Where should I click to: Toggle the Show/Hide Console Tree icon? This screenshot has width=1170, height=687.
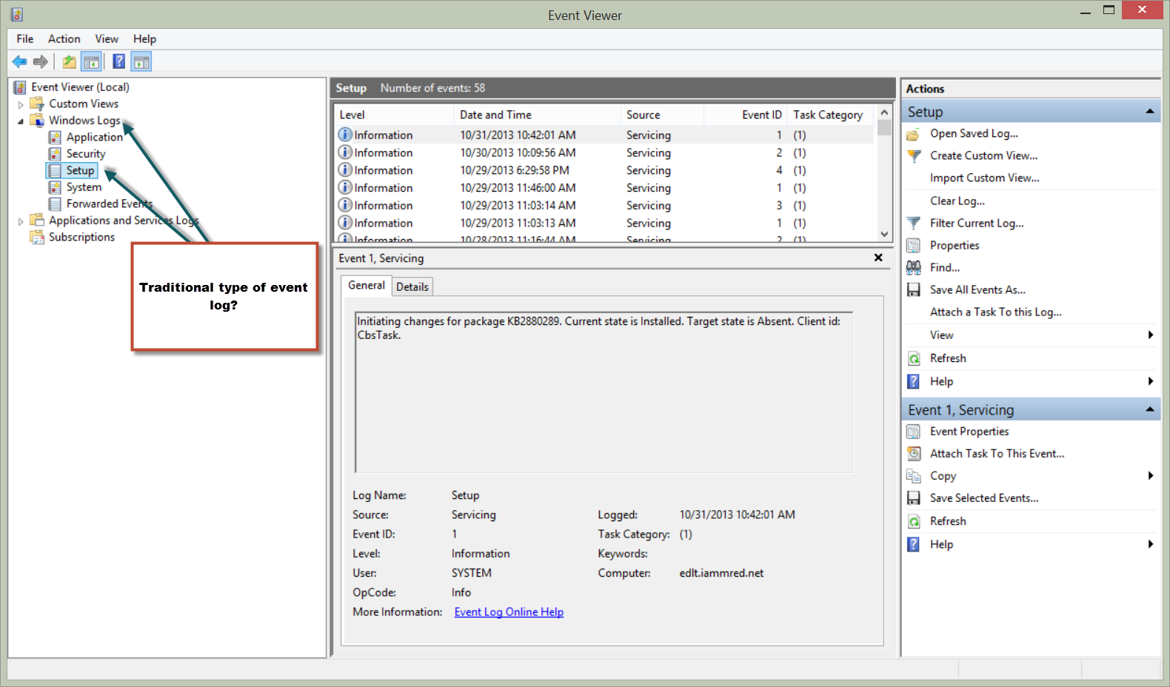tap(91, 62)
